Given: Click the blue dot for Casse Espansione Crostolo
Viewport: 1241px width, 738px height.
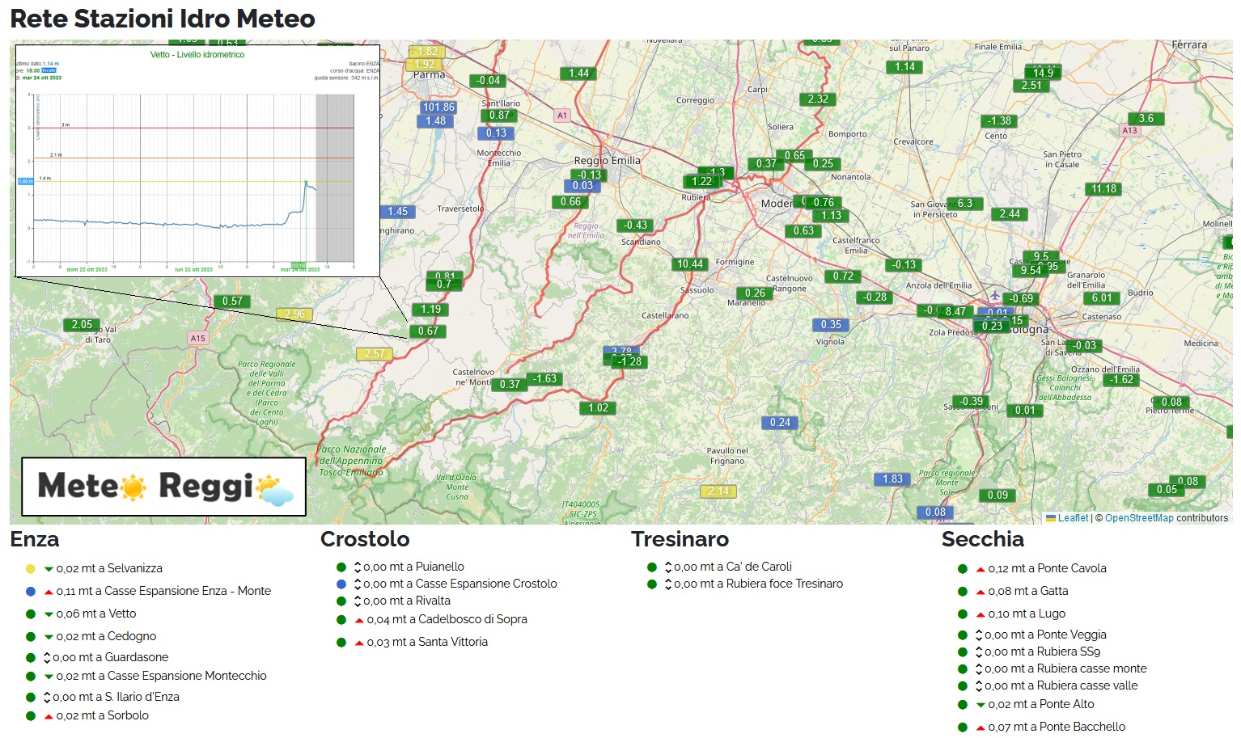Looking at the screenshot, I should tap(341, 584).
